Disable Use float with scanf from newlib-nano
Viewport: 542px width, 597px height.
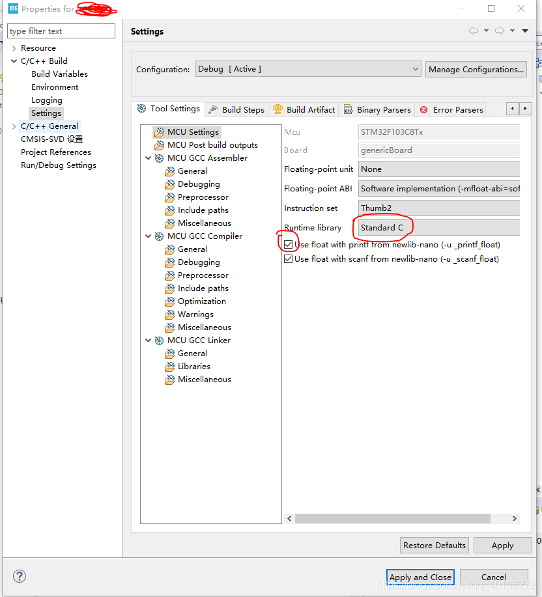click(288, 258)
